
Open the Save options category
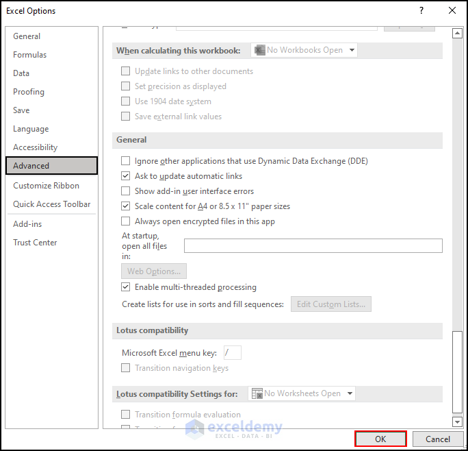[x=21, y=110]
